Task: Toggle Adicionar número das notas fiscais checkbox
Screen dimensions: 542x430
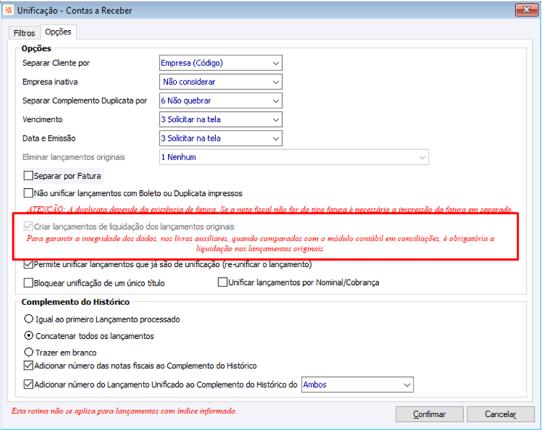Action: pyautogui.click(x=28, y=365)
